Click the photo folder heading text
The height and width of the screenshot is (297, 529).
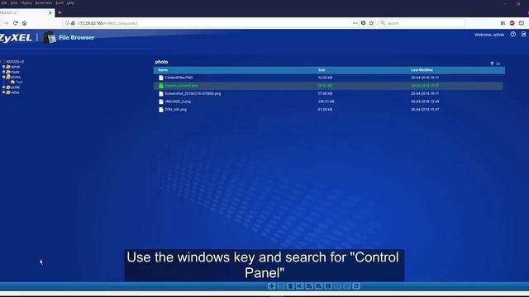162,62
